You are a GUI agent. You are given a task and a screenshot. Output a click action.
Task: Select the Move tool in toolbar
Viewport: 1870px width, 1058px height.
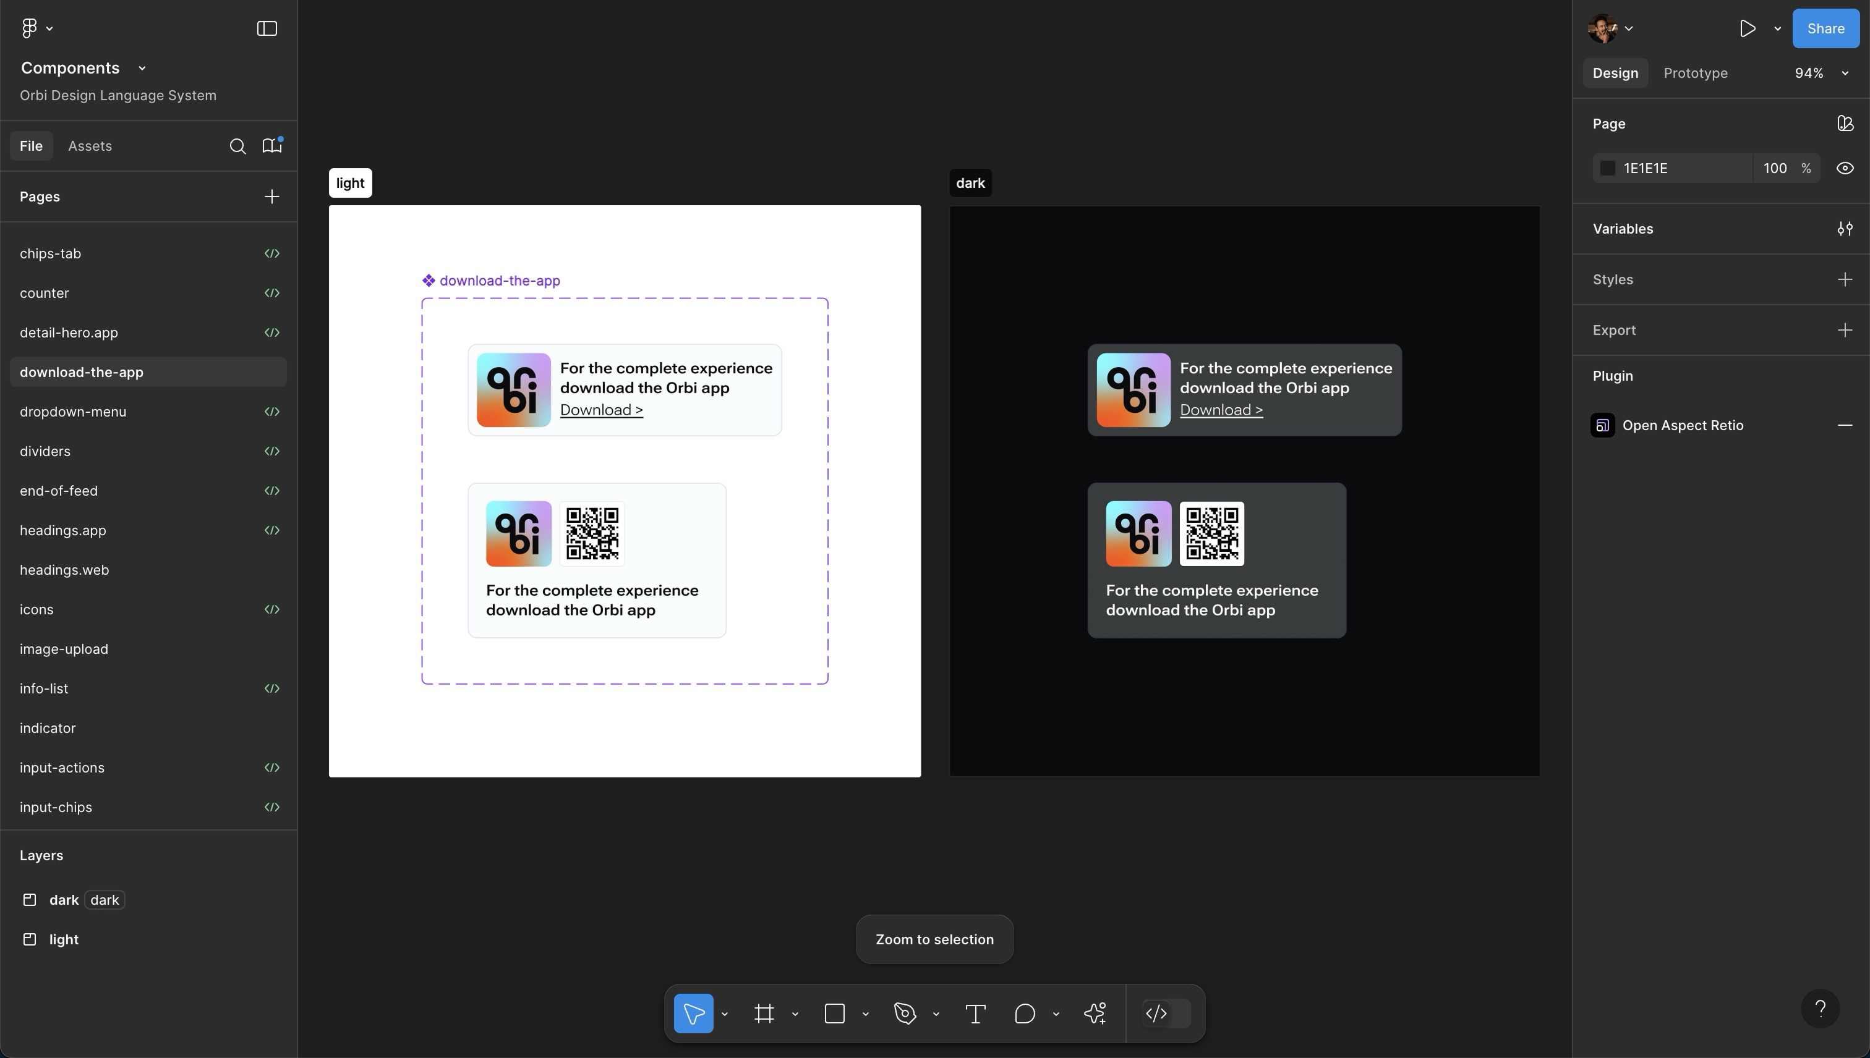point(693,1013)
